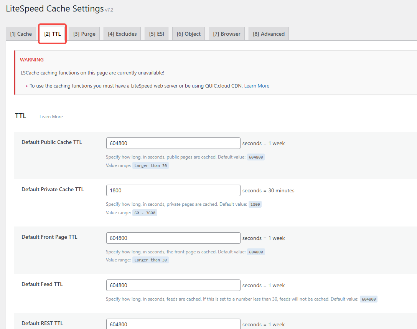Click the feed TTL default value badge

point(368,299)
